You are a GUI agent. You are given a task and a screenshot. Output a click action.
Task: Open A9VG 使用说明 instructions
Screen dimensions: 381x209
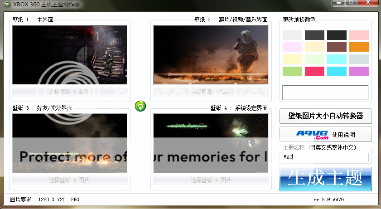pyautogui.click(x=326, y=134)
